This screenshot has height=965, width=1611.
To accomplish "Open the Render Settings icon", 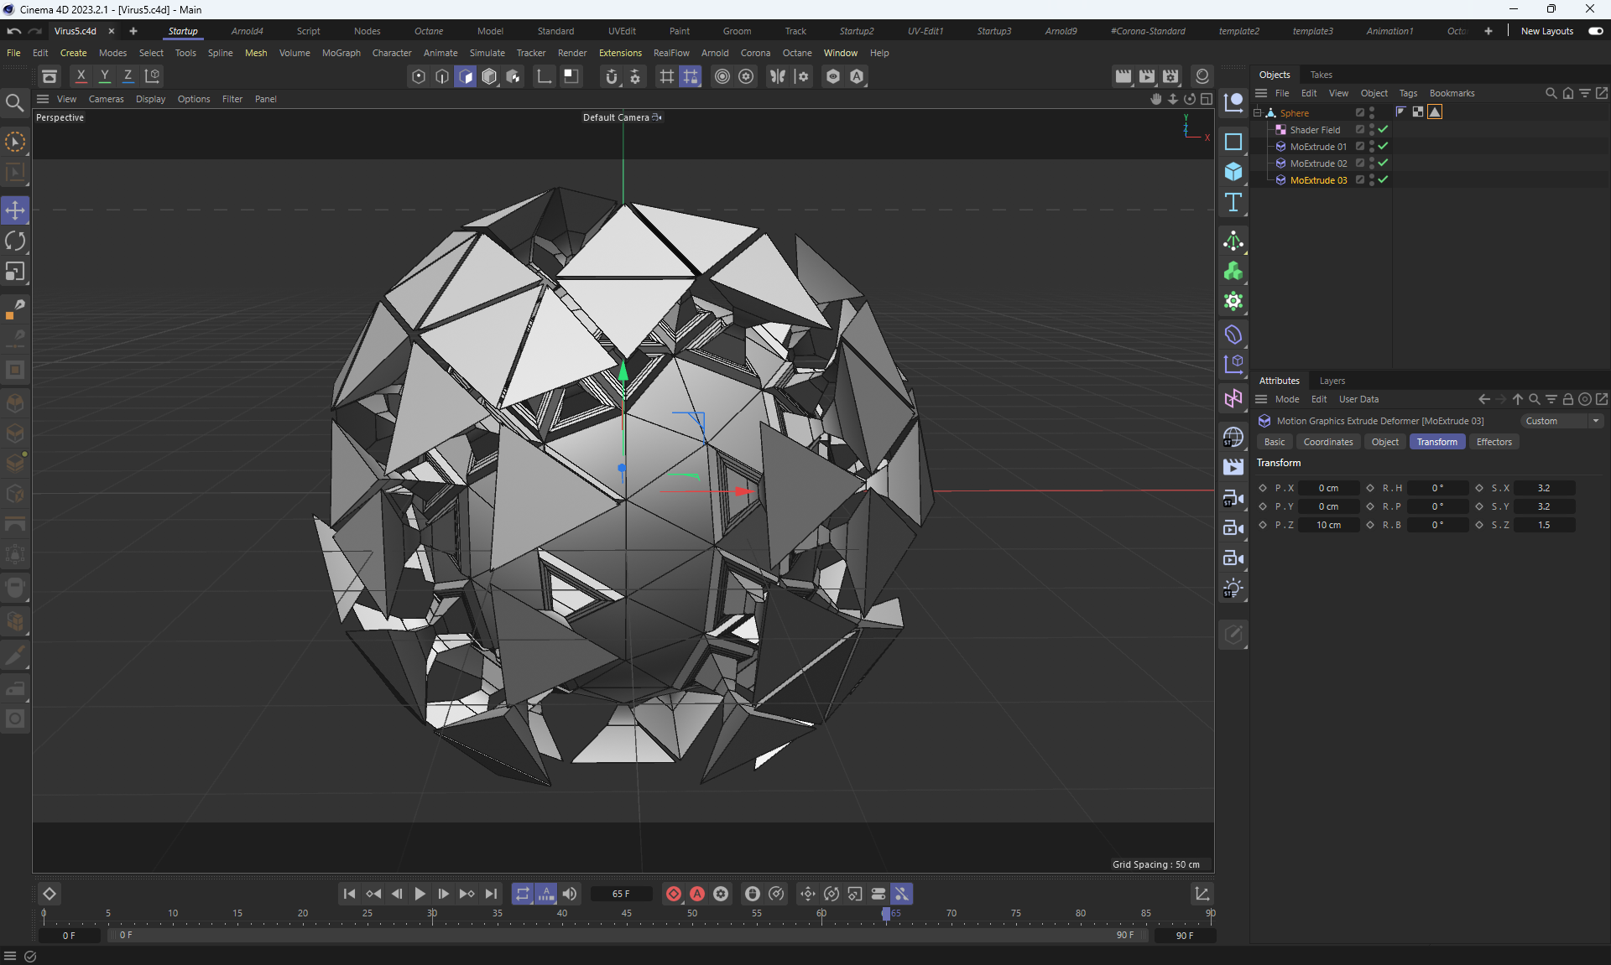I will (x=1170, y=76).
